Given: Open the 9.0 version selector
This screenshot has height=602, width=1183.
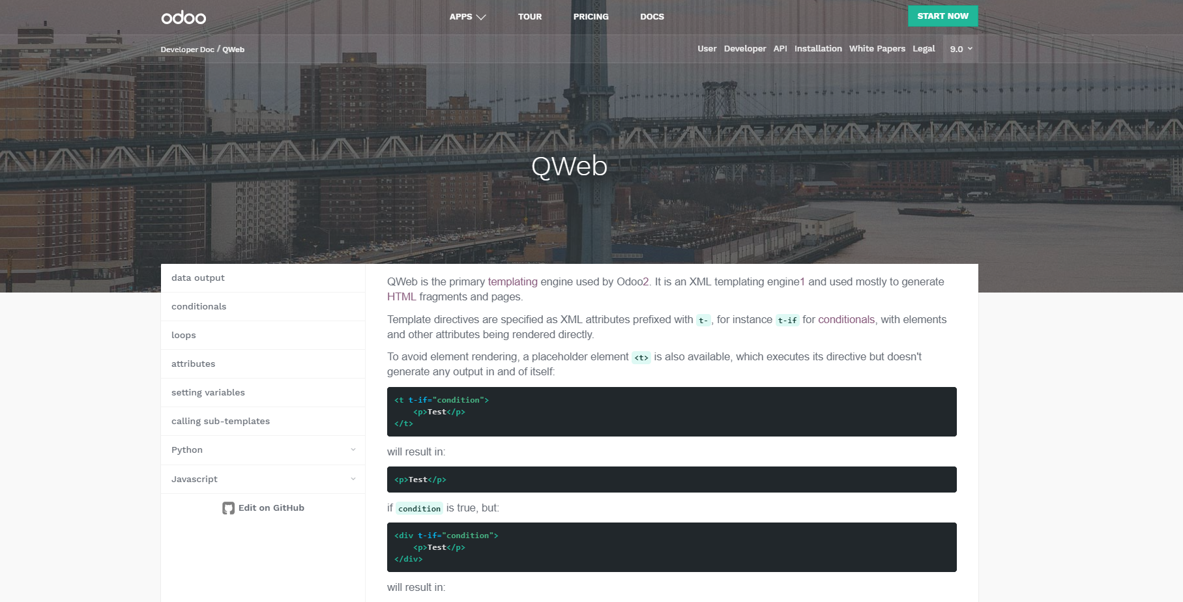Looking at the screenshot, I should [x=960, y=49].
